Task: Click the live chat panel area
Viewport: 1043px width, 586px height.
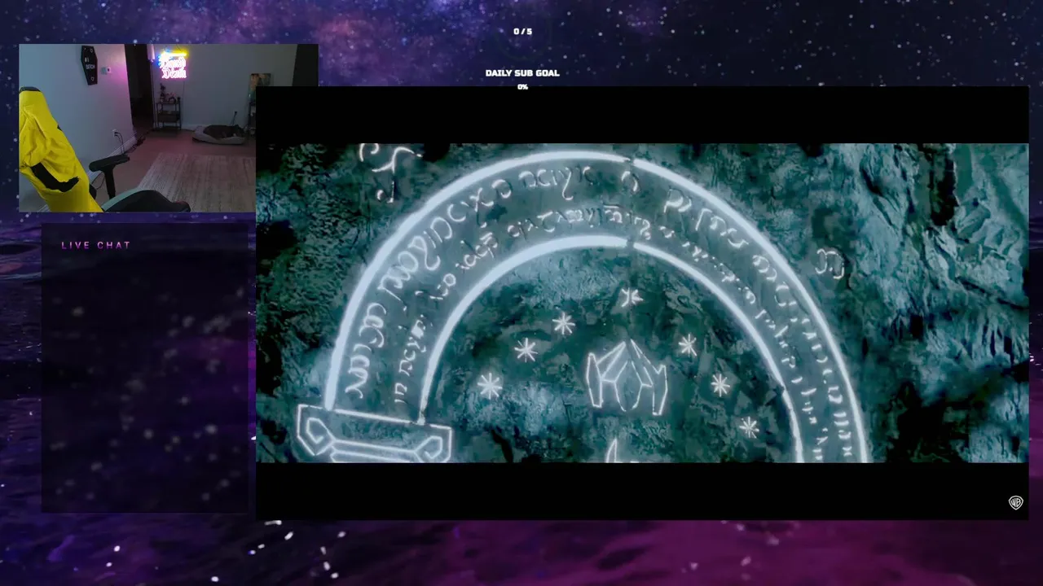Action: pos(145,368)
